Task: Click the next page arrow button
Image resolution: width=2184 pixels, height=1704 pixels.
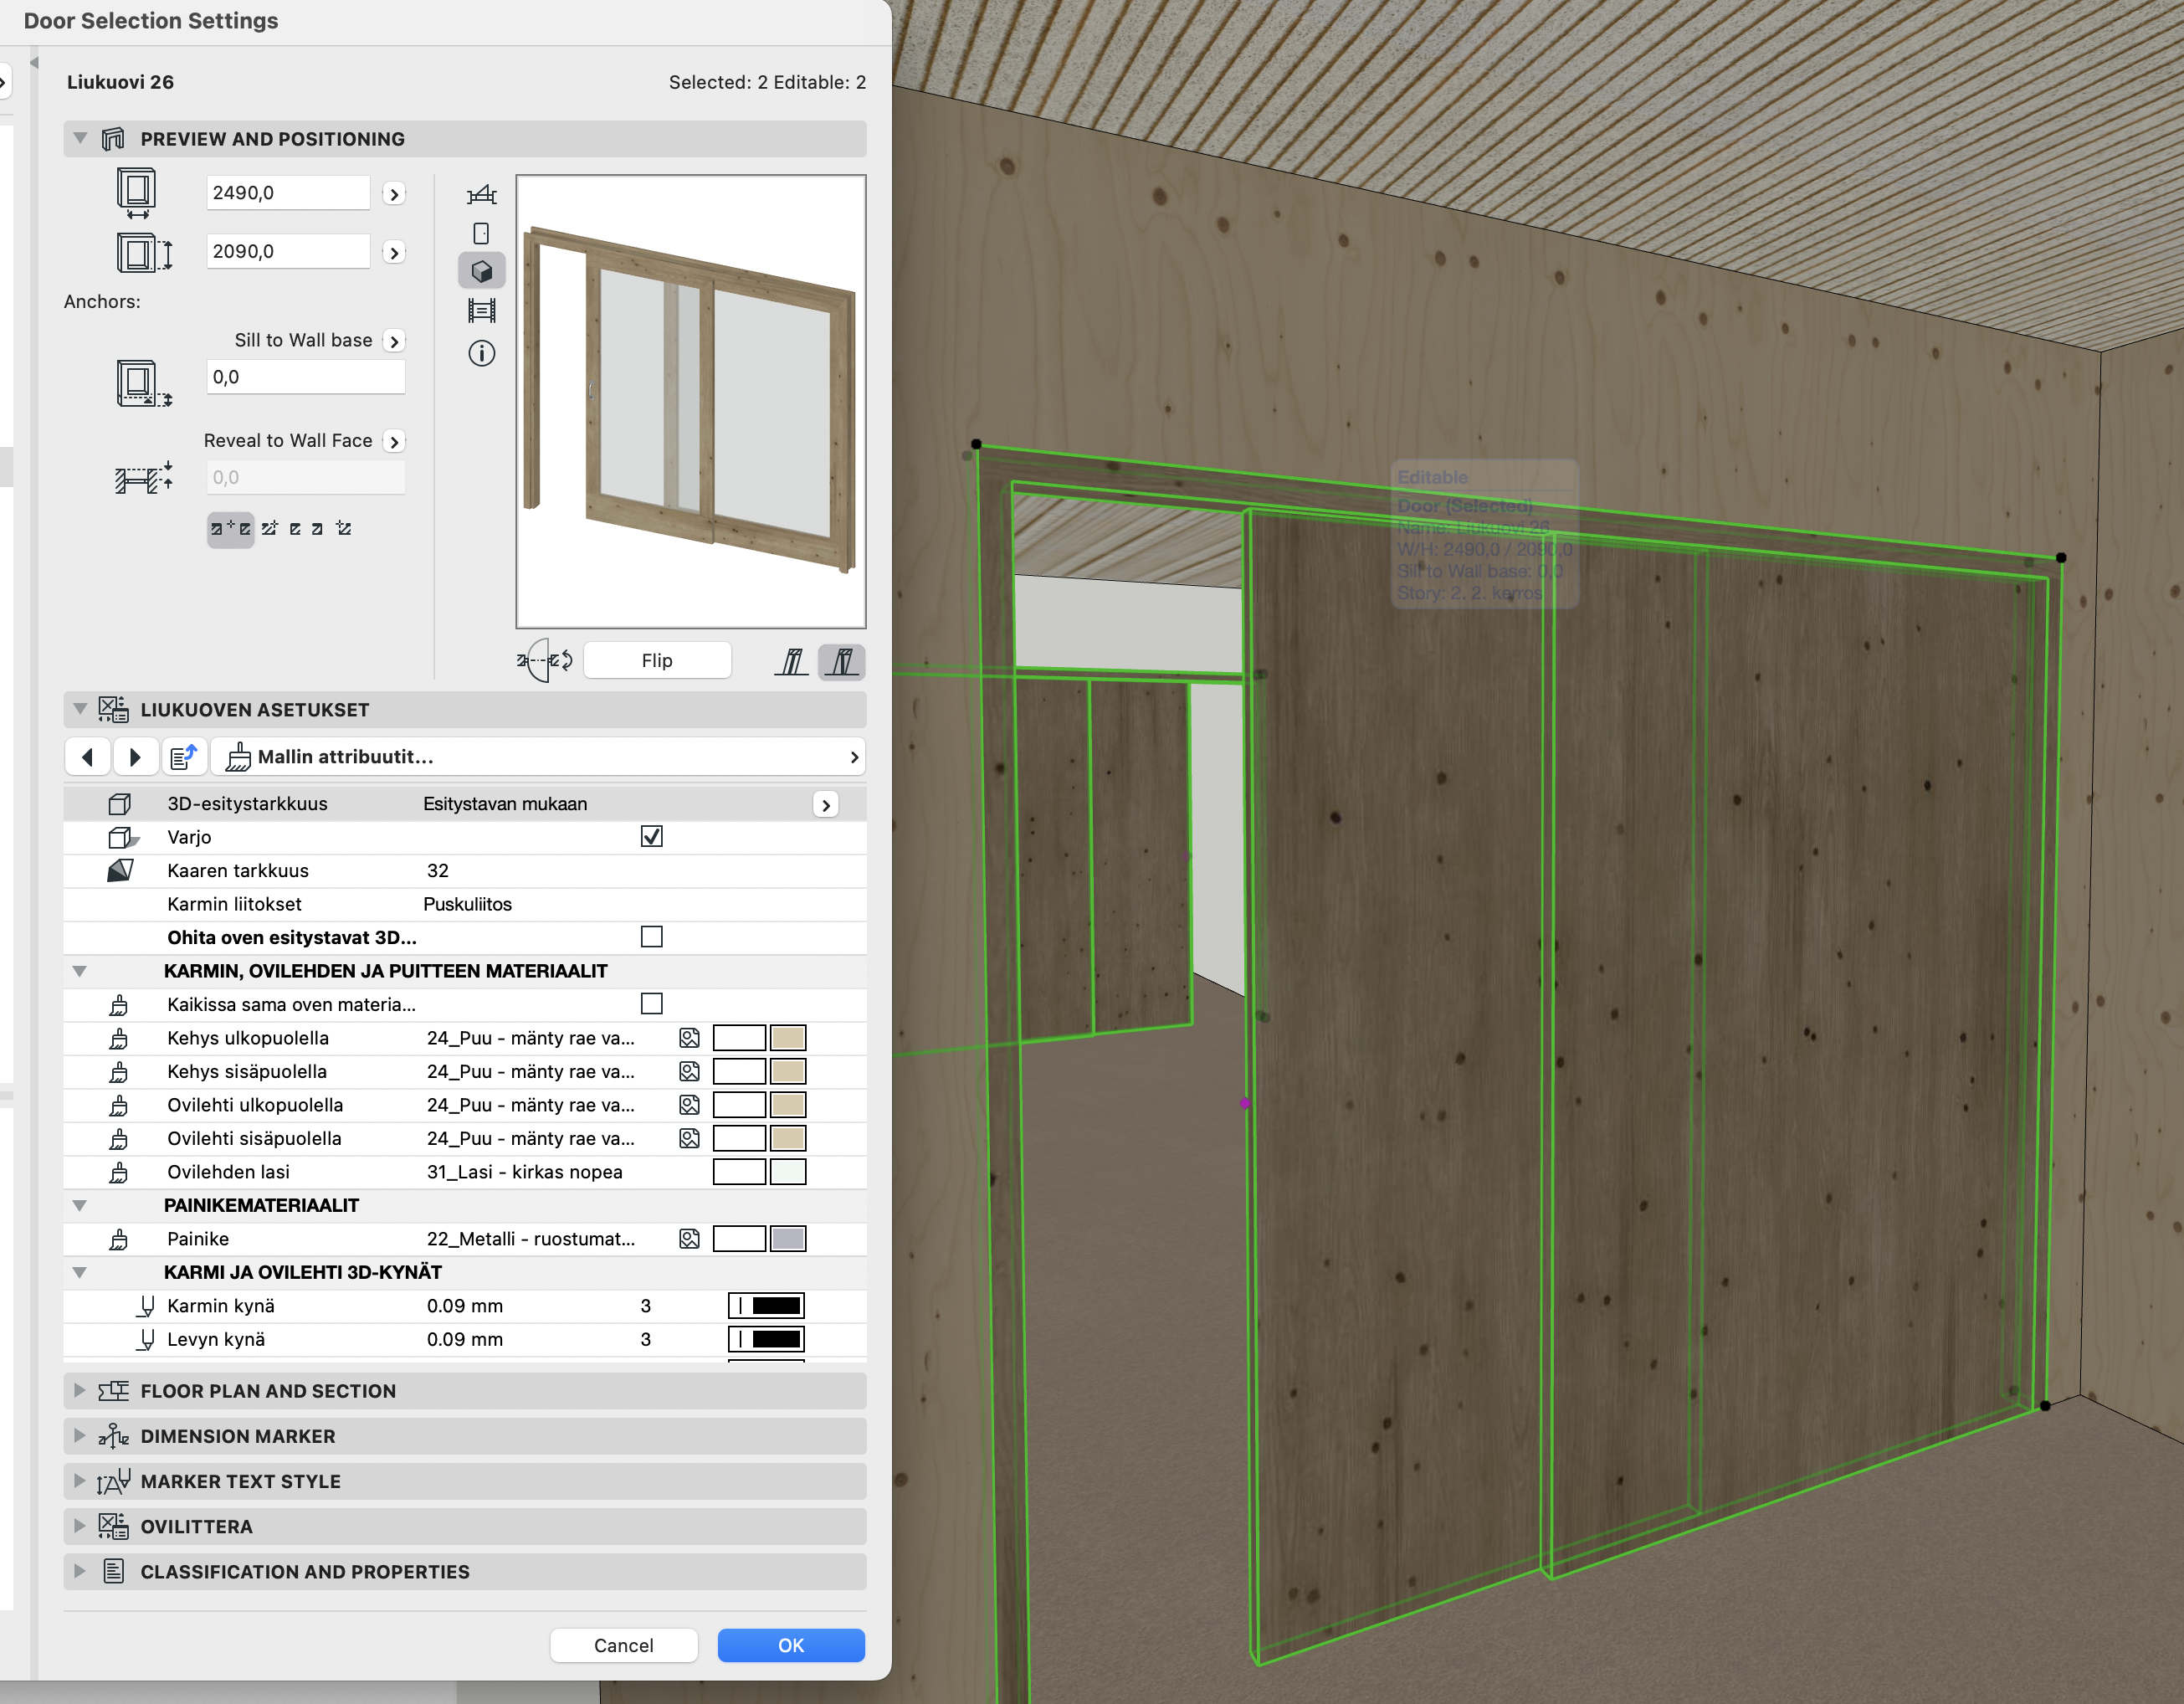Action: click(135, 757)
